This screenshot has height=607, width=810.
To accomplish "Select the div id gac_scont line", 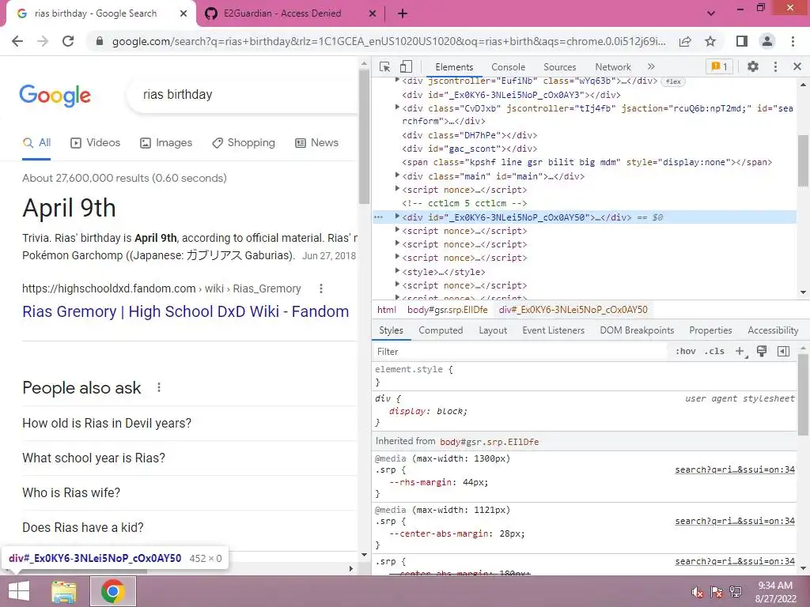I will pos(470,149).
